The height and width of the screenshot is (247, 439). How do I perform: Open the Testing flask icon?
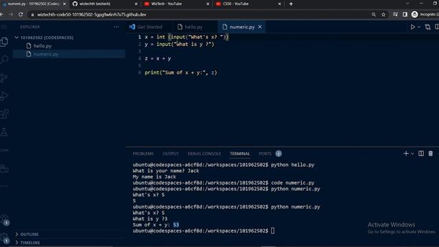point(4,132)
